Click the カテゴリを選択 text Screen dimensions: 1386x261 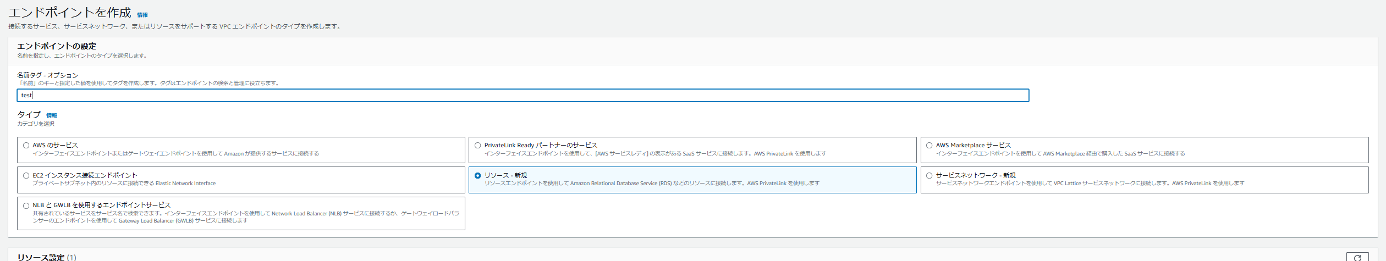pyautogui.click(x=36, y=124)
